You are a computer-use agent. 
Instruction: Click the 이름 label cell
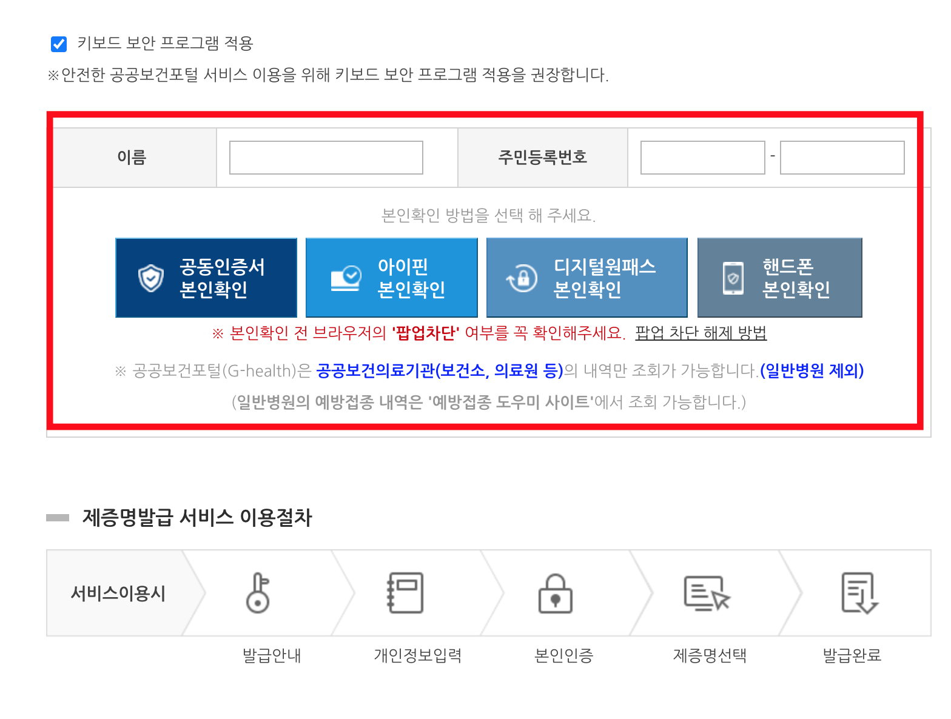tap(132, 158)
